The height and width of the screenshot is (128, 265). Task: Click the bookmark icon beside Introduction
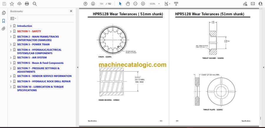click(x=14, y=26)
